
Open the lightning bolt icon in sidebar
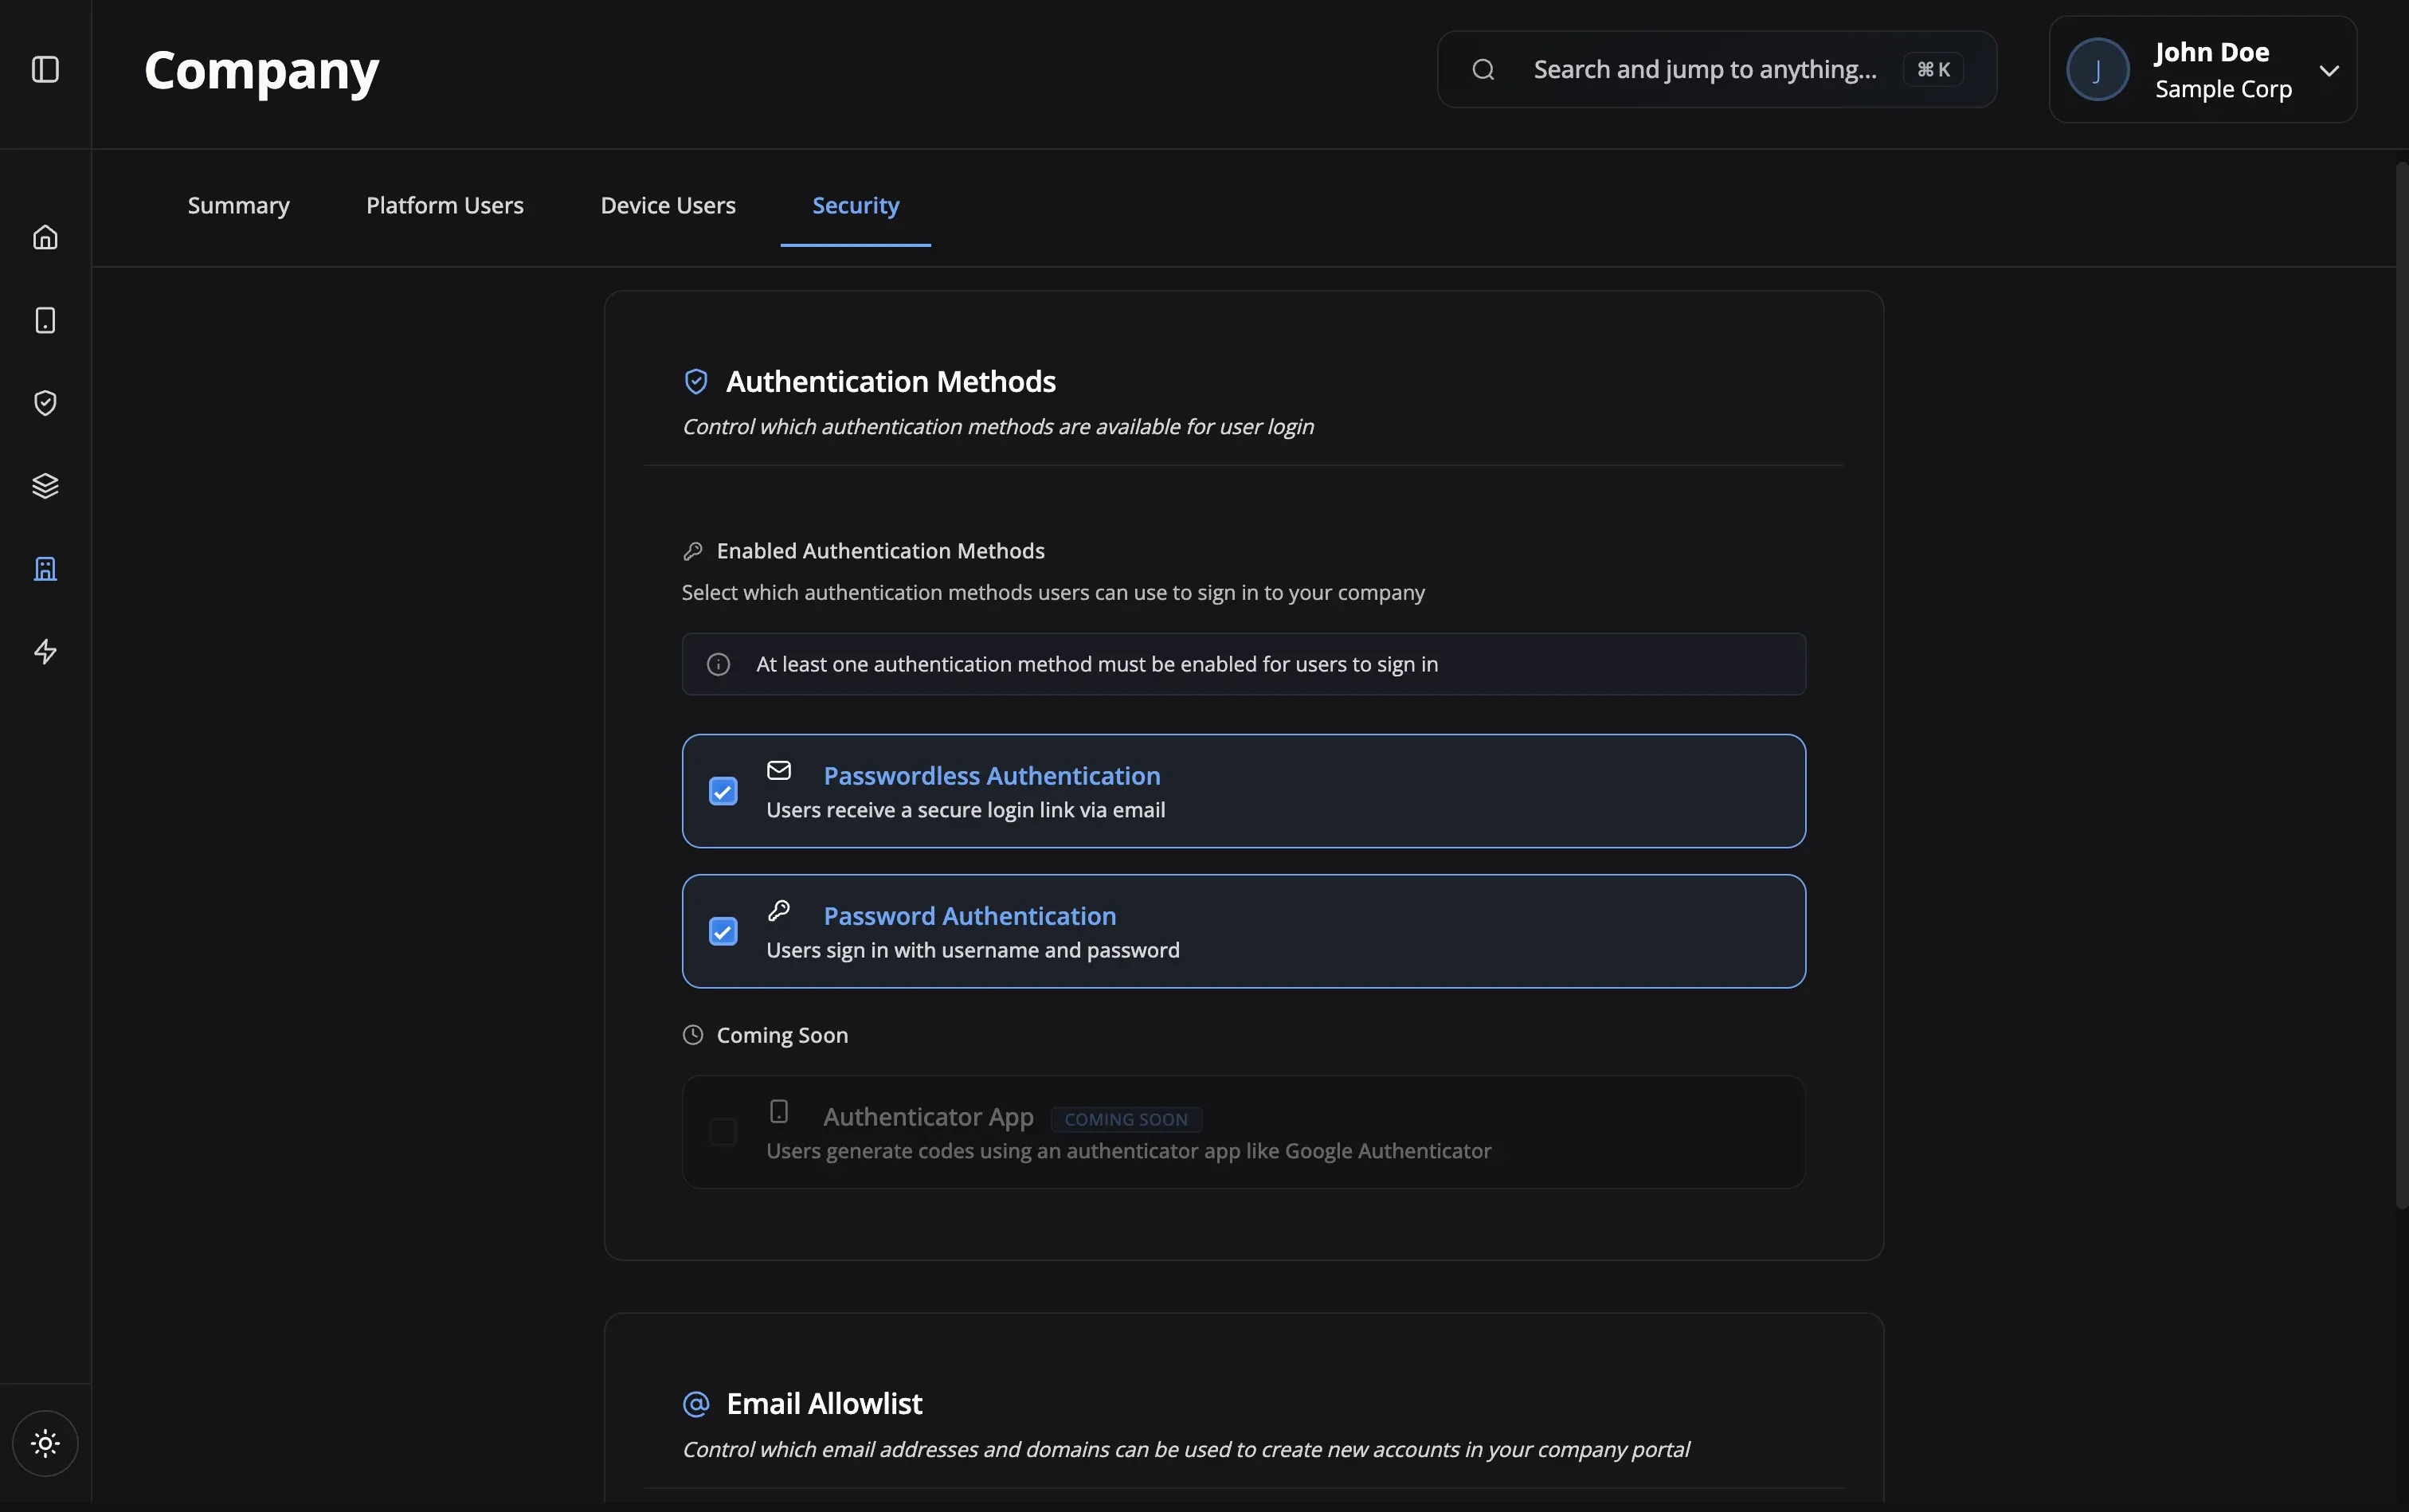[x=45, y=652]
